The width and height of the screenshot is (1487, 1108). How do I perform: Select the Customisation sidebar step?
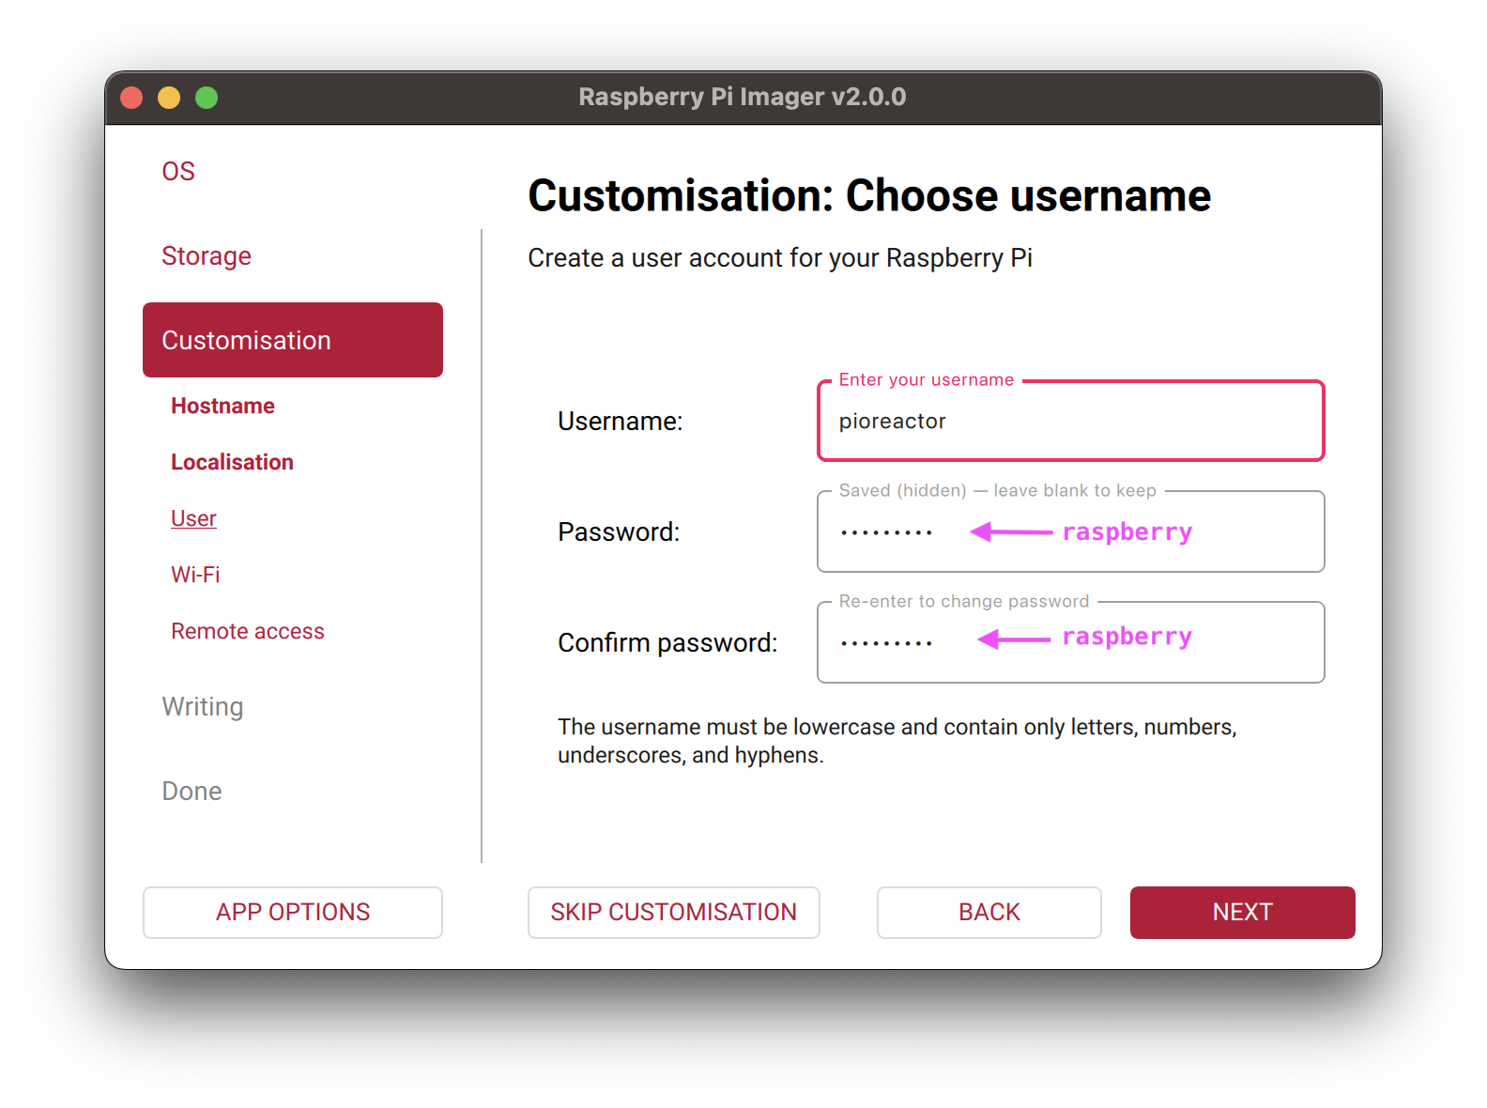point(293,340)
